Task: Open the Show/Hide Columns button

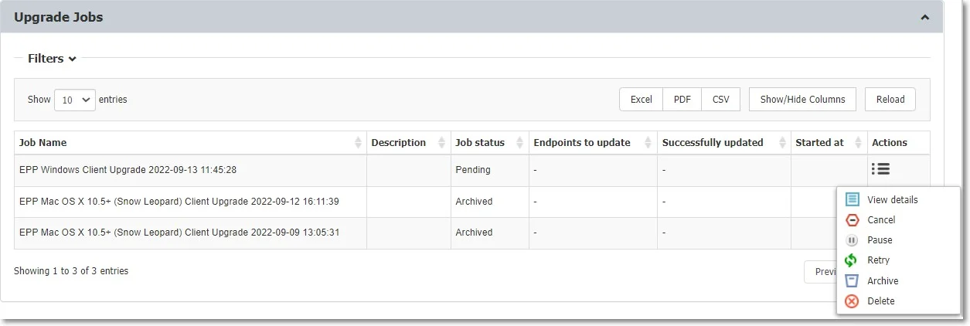Action: (803, 100)
